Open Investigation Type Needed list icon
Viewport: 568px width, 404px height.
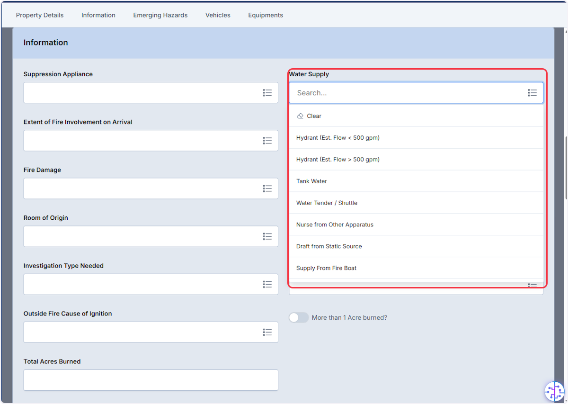coord(267,284)
